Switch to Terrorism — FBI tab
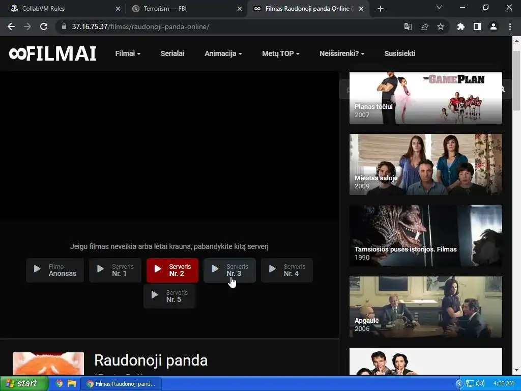 [186, 9]
